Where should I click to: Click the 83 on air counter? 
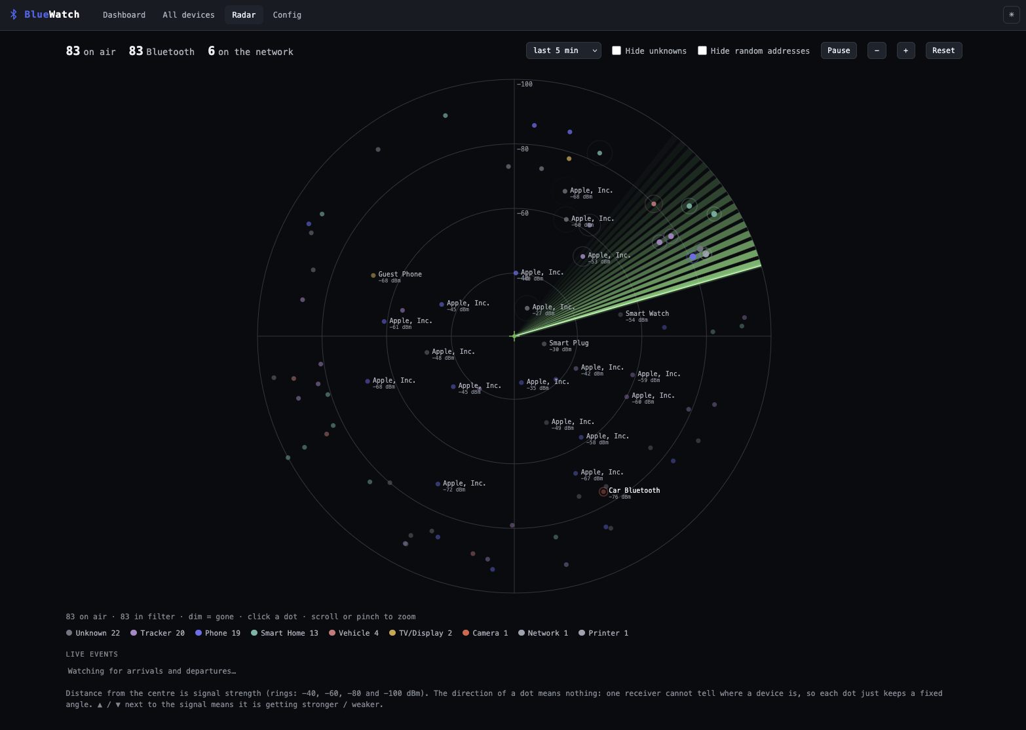(91, 51)
